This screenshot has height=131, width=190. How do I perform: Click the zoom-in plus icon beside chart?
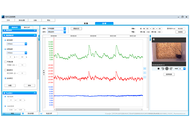point(145,73)
